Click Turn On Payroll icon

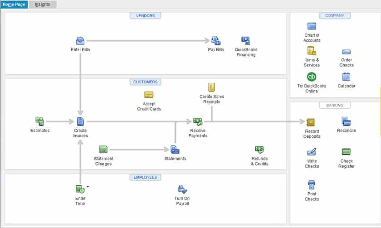[x=182, y=189]
